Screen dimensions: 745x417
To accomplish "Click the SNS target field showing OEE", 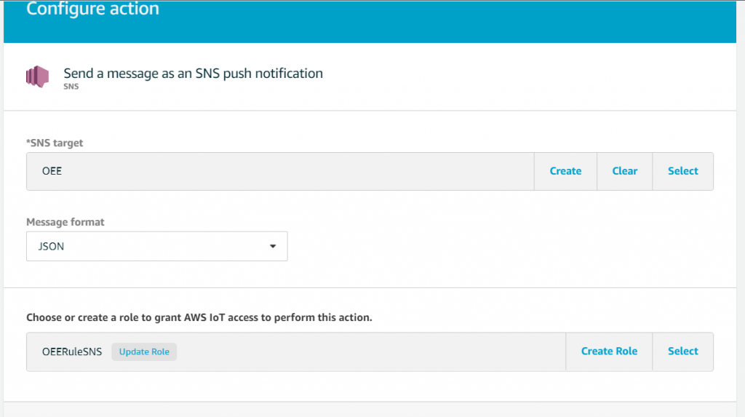I will [x=280, y=171].
